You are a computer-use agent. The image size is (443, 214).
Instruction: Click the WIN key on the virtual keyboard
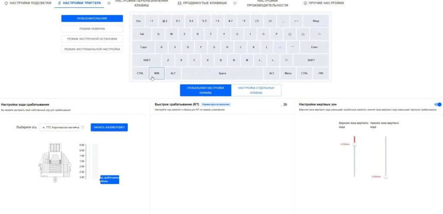click(x=157, y=73)
